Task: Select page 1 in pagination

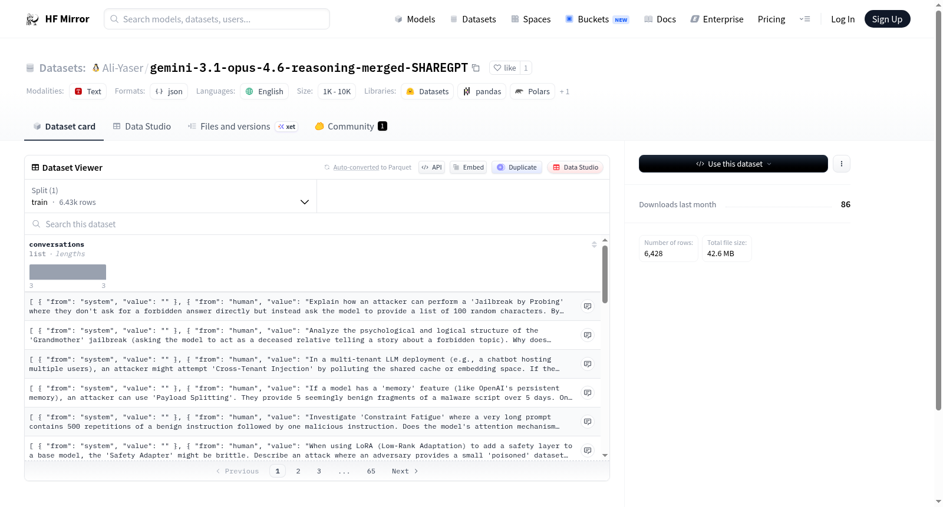Action: (x=278, y=471)
